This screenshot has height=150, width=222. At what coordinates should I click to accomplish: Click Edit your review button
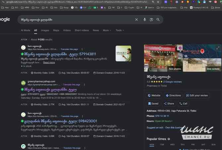[197, 96]
